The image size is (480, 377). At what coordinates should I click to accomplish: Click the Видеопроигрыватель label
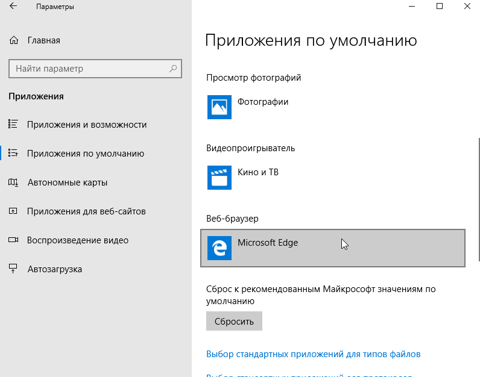pyautogui.click(x=250, y=148)
